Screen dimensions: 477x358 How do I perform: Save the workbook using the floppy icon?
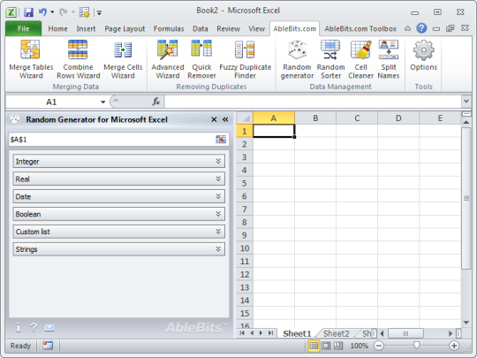(28, 12)
